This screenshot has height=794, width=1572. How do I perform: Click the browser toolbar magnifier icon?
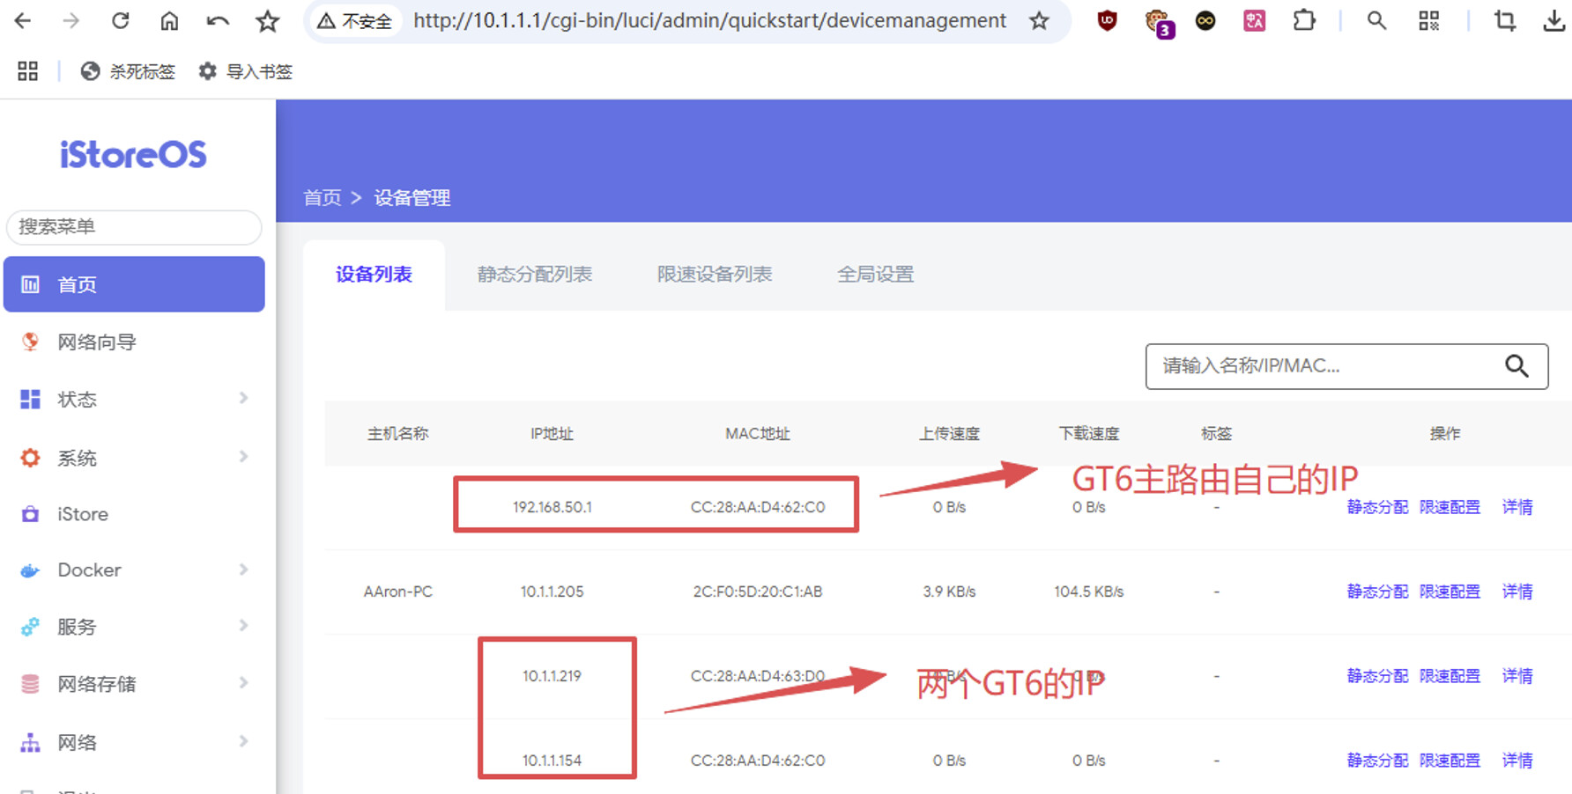pos(1376,20)
